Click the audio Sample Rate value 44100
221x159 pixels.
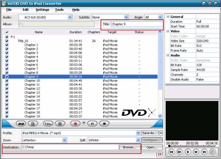pyautogui.click(x=201, y=70)
